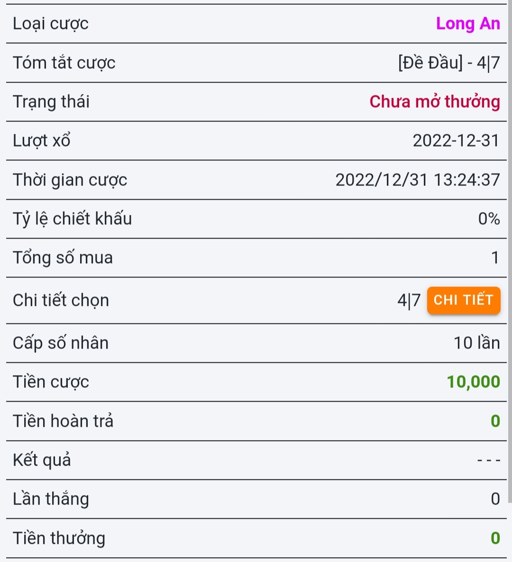This screenshot has height=562, width=512.
Task: Select the 4|7 number next to CHI TIẾT
Action: coord(409,300)
